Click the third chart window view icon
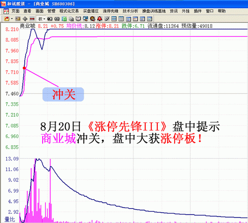Viewport: 248px width, 223px height. coord(142,19)
